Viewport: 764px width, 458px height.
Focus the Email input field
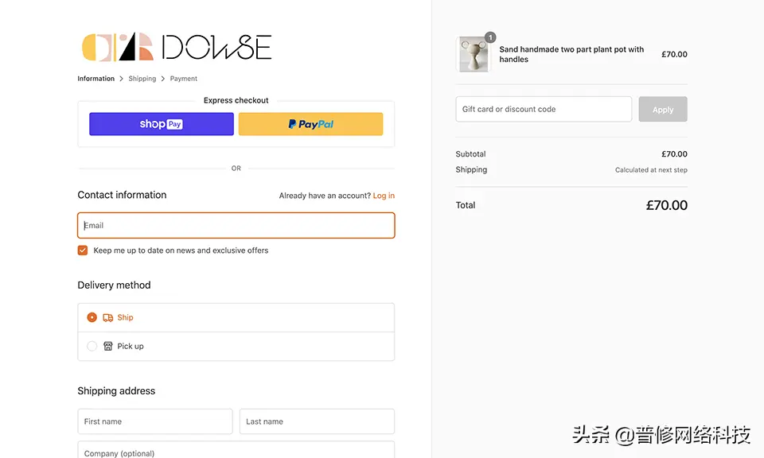236,226
